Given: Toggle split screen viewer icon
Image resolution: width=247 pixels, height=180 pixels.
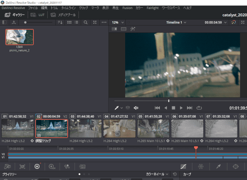Looking at the screenshot, I should click(x=123, y=29).
